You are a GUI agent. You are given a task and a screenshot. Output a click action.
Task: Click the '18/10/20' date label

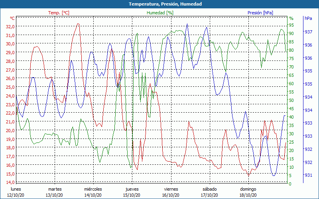point(248,195)
